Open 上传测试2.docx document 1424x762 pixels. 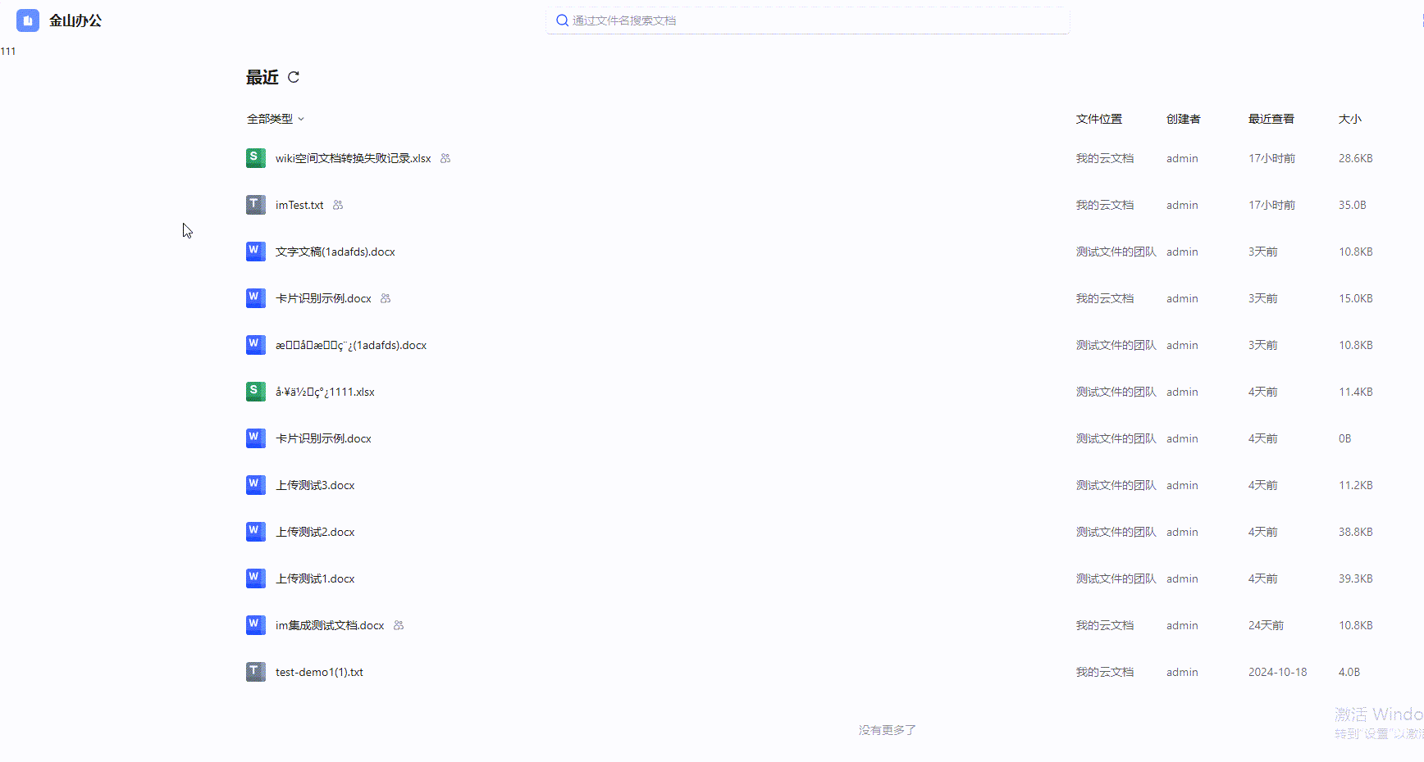click(x=315, y=532)
